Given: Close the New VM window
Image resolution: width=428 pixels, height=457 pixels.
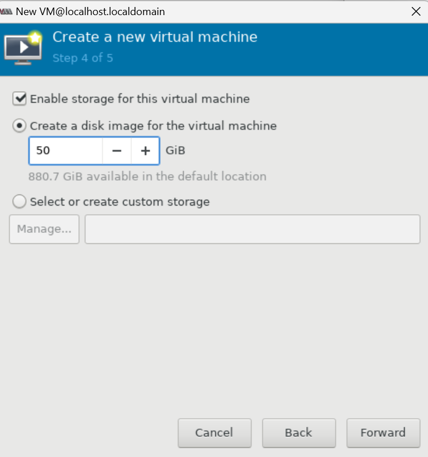Looking at the screenshot, I should [416, 12].
